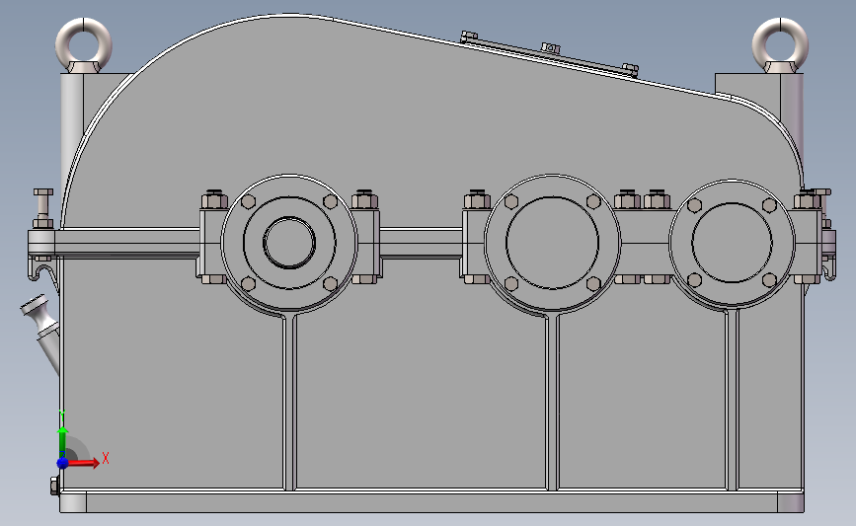Image resolution: width=856 pixels, height=526 pixels.
Task: Select the shaft bore in the left bearing cover
Action: point(289,242)
